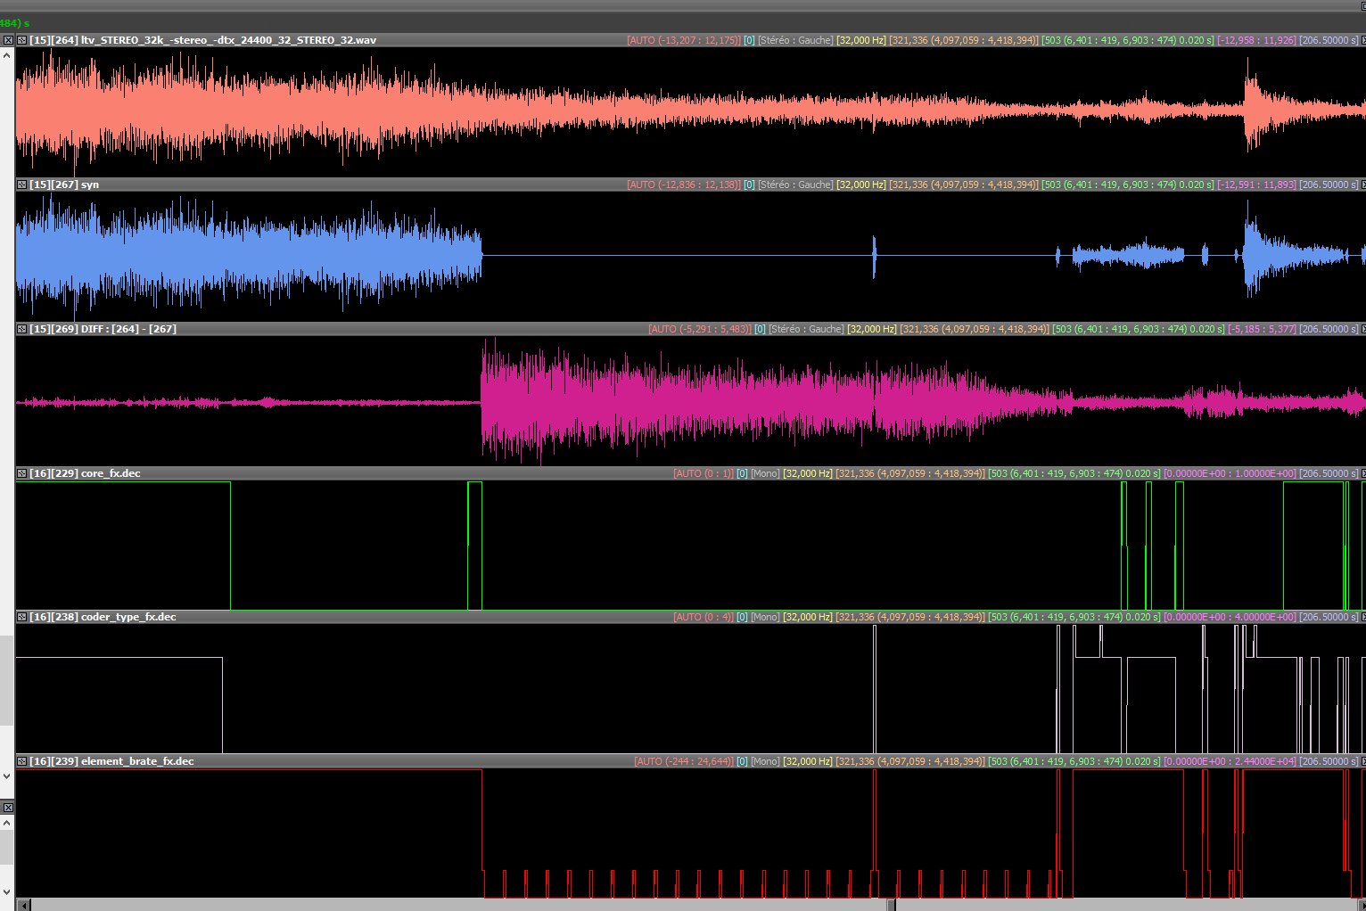
Task: Close the upper track group with its X box
Action: (x=7, y=40)
